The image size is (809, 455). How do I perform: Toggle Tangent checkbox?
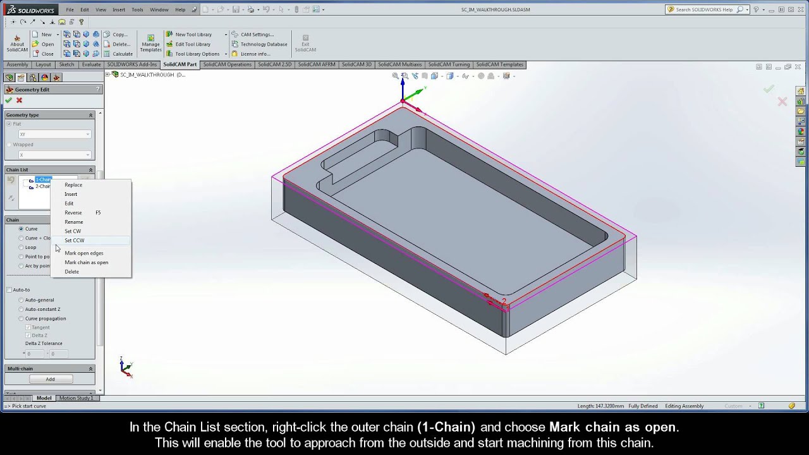point(28,327)
